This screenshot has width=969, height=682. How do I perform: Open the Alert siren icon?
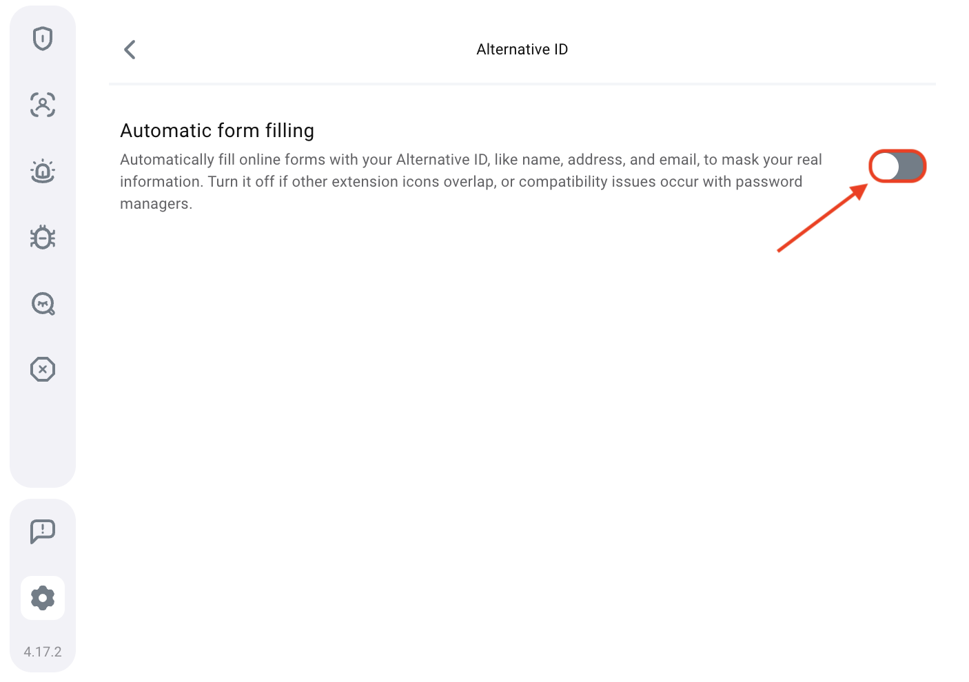(43, 171)
